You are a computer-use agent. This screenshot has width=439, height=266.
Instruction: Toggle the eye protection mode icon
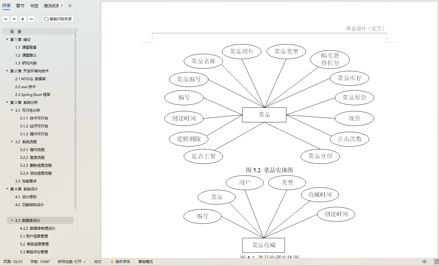pyautogui.click(x=424, y=262)
